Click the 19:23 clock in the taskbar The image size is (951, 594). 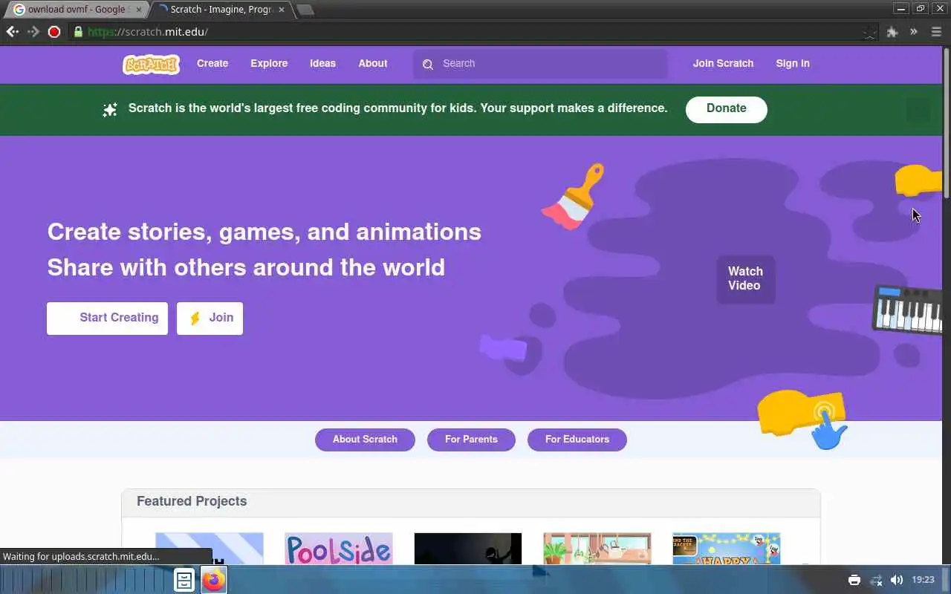coord(923,580)
